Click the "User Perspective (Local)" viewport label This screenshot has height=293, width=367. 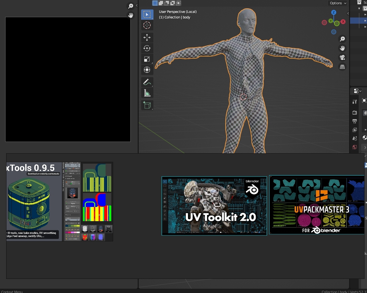point(178,12)
